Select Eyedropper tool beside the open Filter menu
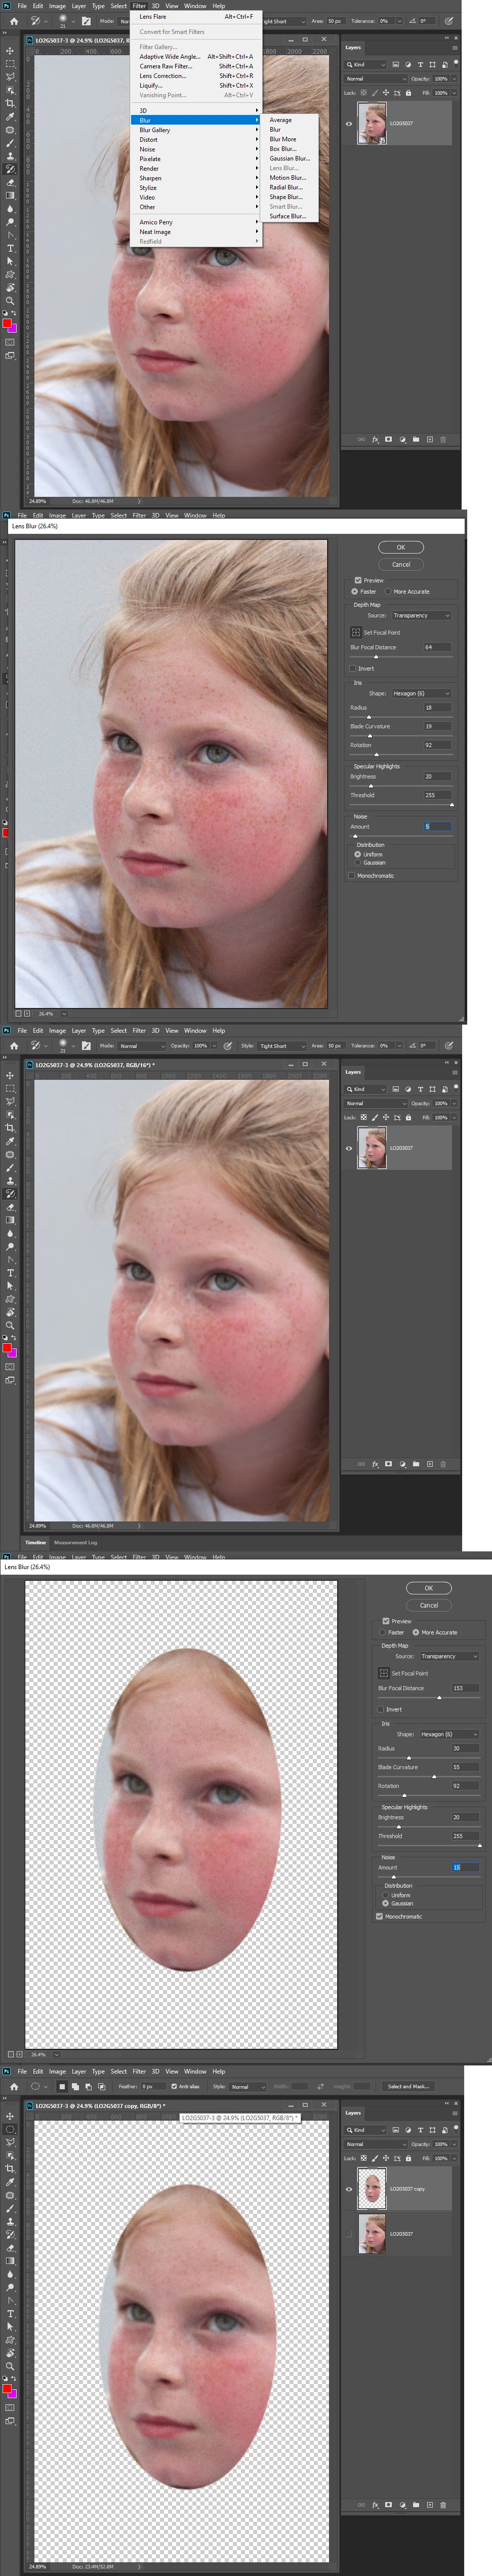Screen dimensions: 492x2576 click(x=10, y=116)
